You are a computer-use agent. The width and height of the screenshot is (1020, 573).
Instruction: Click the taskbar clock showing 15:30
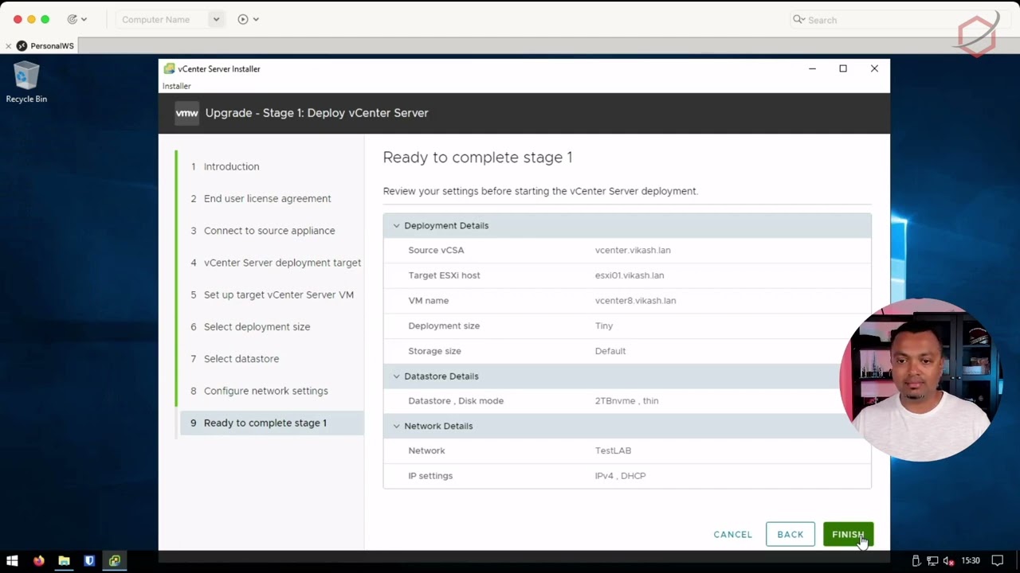tap(971, 561)
